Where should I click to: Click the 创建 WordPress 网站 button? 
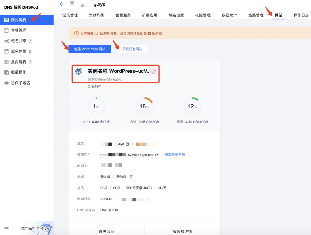tap(90, 49)
